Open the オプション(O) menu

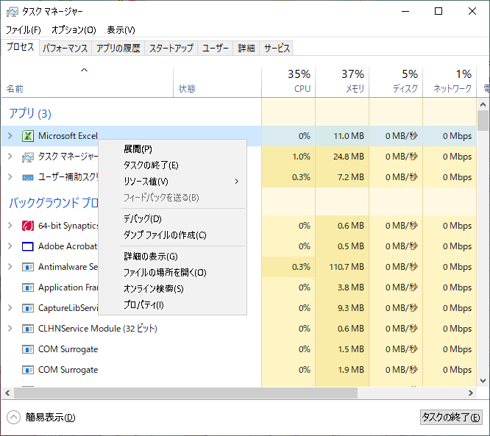(x=74, y=30)
